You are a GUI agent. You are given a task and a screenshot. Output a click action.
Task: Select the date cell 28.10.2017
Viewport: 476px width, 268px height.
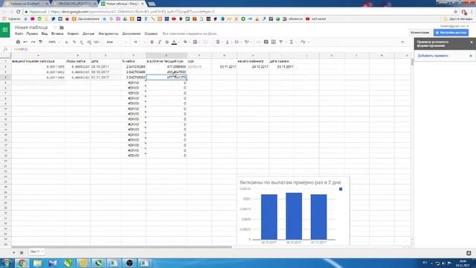[106, 66]
